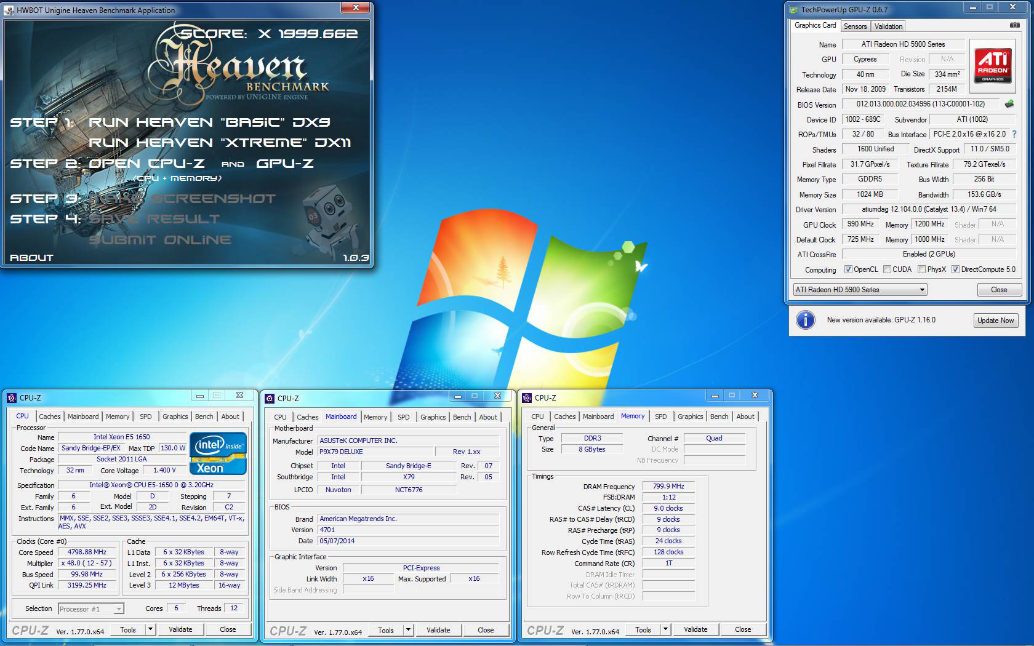Toggle the DirectCompute 5.0 checkbox
The width and height of the screenshot is (1034, 646).
(x=955, y=269)
